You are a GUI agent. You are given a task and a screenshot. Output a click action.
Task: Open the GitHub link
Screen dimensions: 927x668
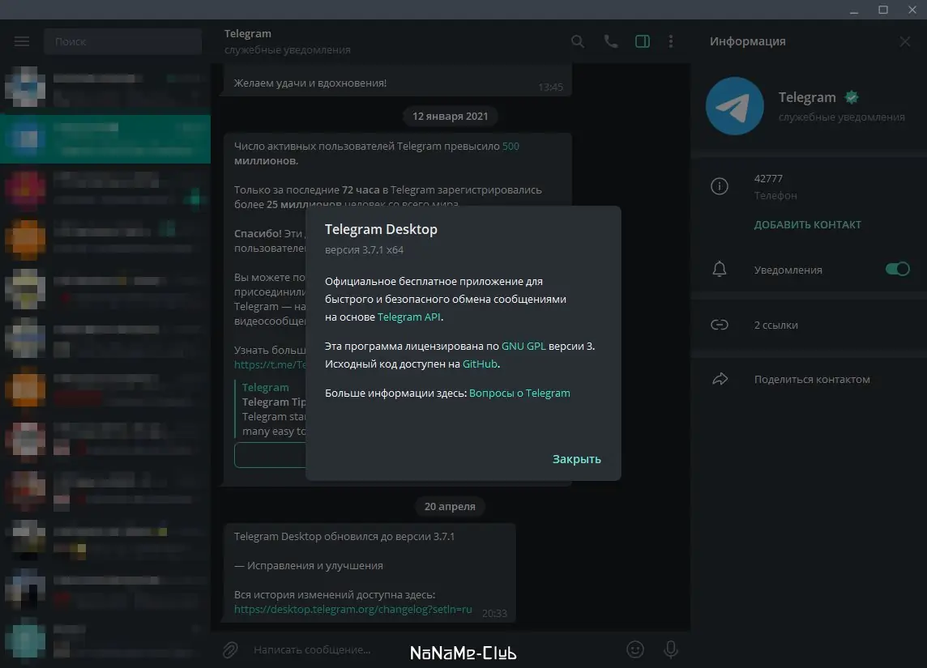coord(480,364)
